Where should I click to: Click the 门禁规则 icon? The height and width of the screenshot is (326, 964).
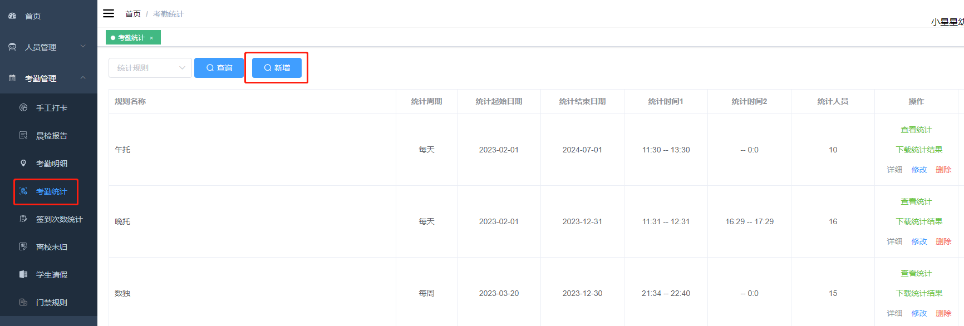(x=23, y=303)
